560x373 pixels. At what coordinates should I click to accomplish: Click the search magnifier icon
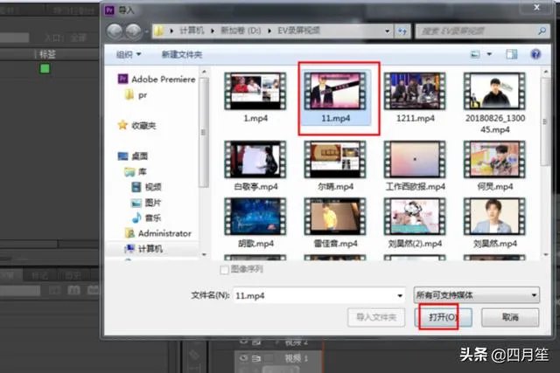542,31
